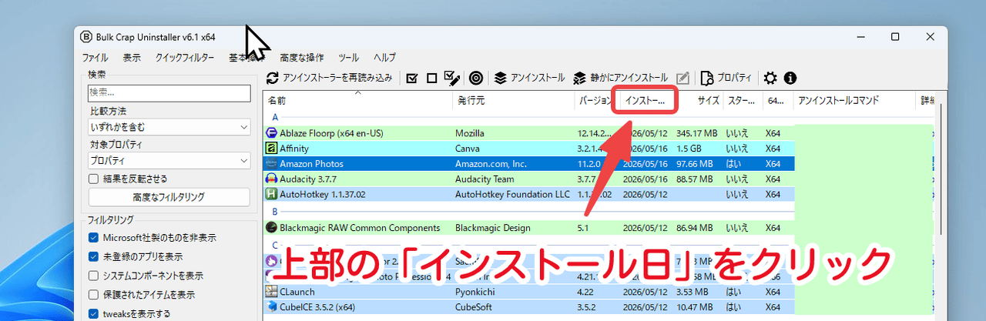Open the ヘルプ menu
The height and width of the screenshot is (321, 986).
pos(384,58)
